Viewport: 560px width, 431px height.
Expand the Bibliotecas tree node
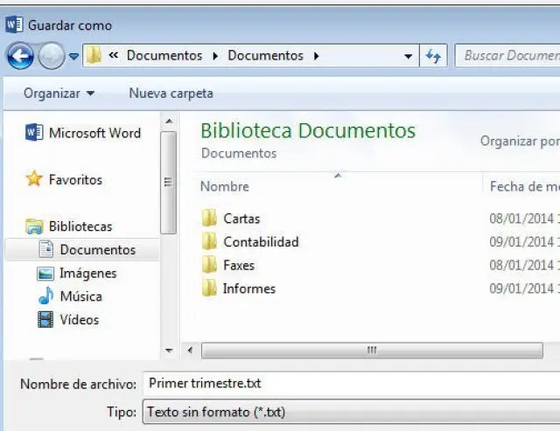[x=80, y=226]
